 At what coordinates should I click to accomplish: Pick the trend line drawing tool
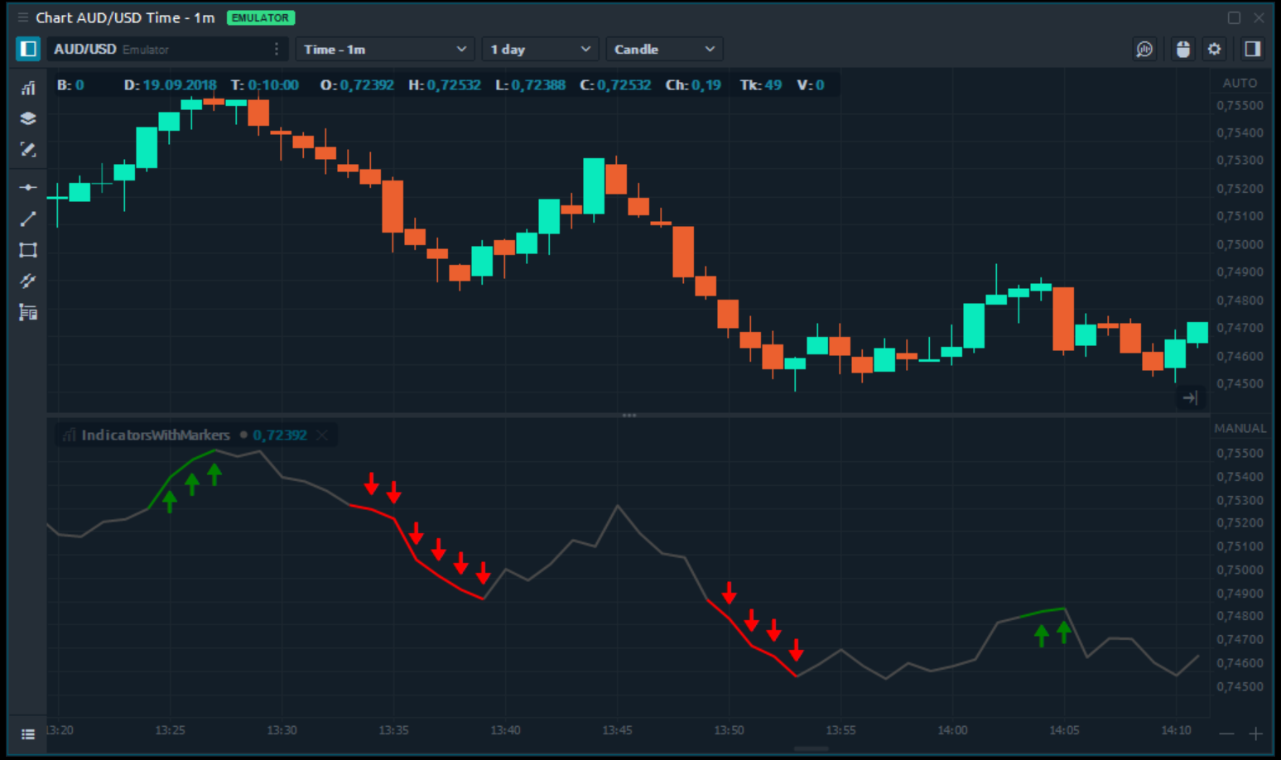tap(28, 219)
